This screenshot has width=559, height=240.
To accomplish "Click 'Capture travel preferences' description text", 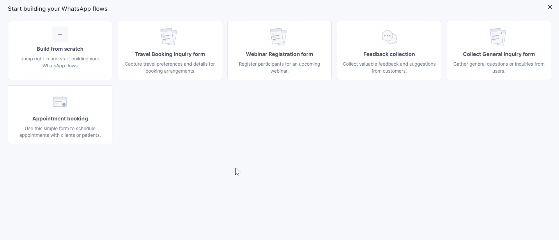I will click(170, 68).
